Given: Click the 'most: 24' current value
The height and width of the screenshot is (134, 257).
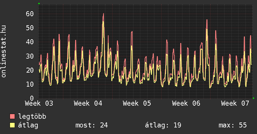Looking at the screenshot, I should coord(91,125).
